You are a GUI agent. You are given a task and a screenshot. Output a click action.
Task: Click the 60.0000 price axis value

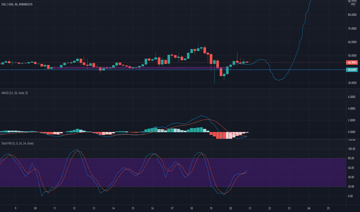352,42
